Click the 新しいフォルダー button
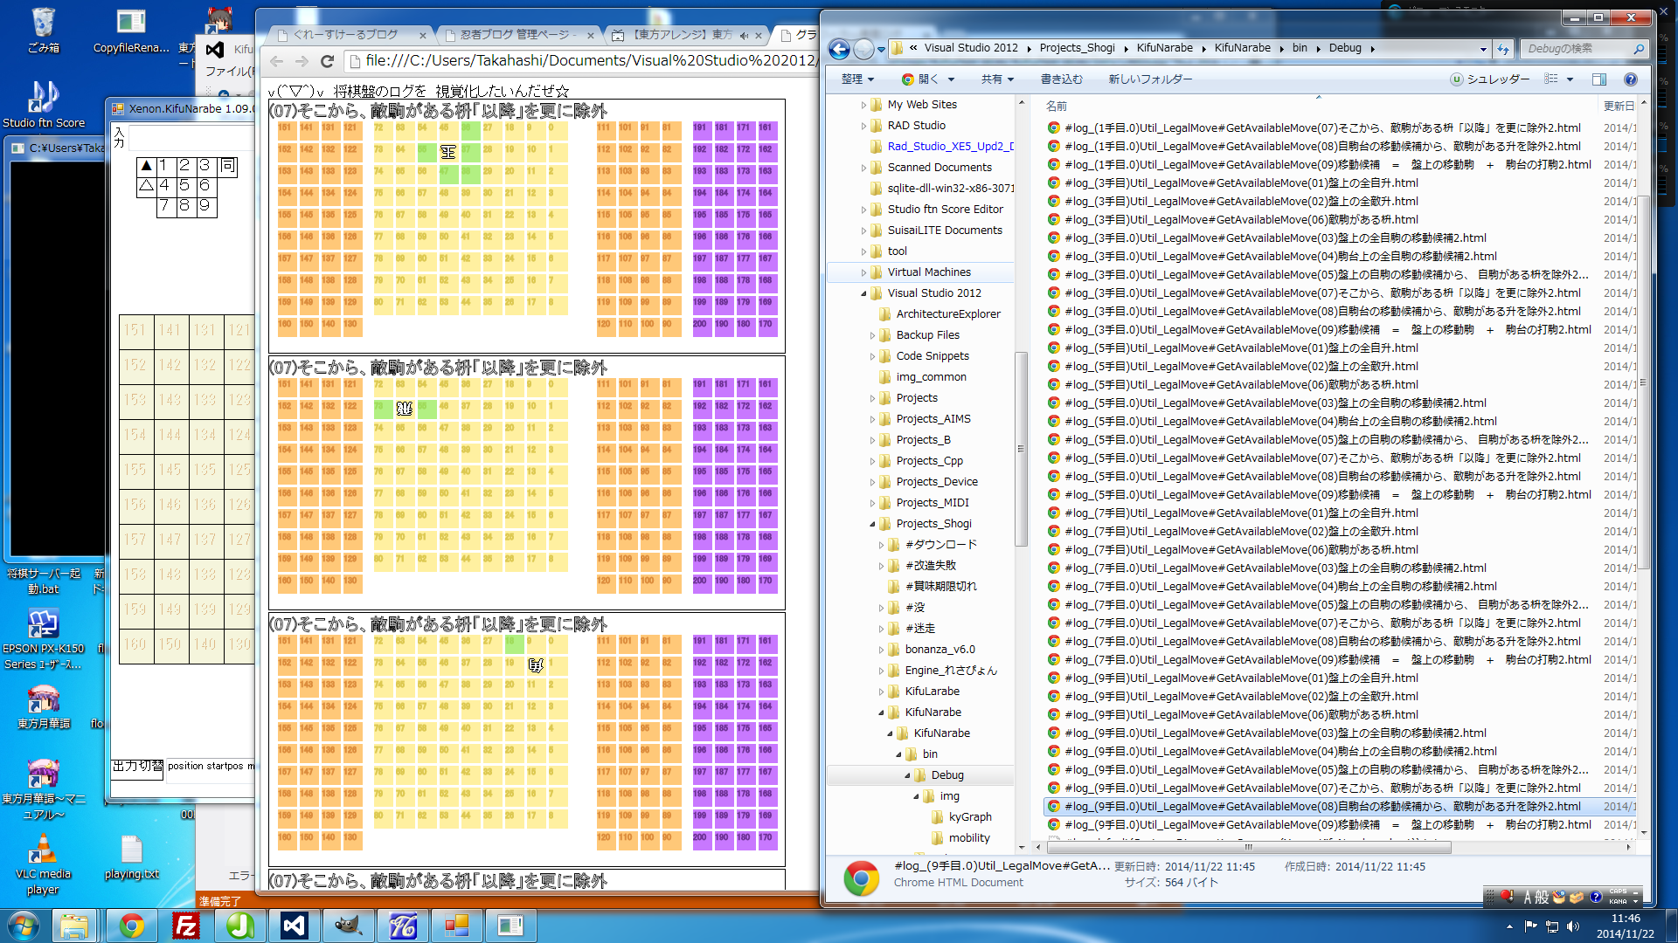This screenshot has height=943, width=1678. click(1150, 79)
